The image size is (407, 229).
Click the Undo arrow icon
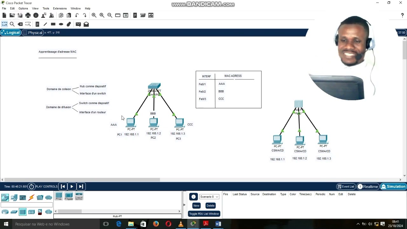[77, 15]
